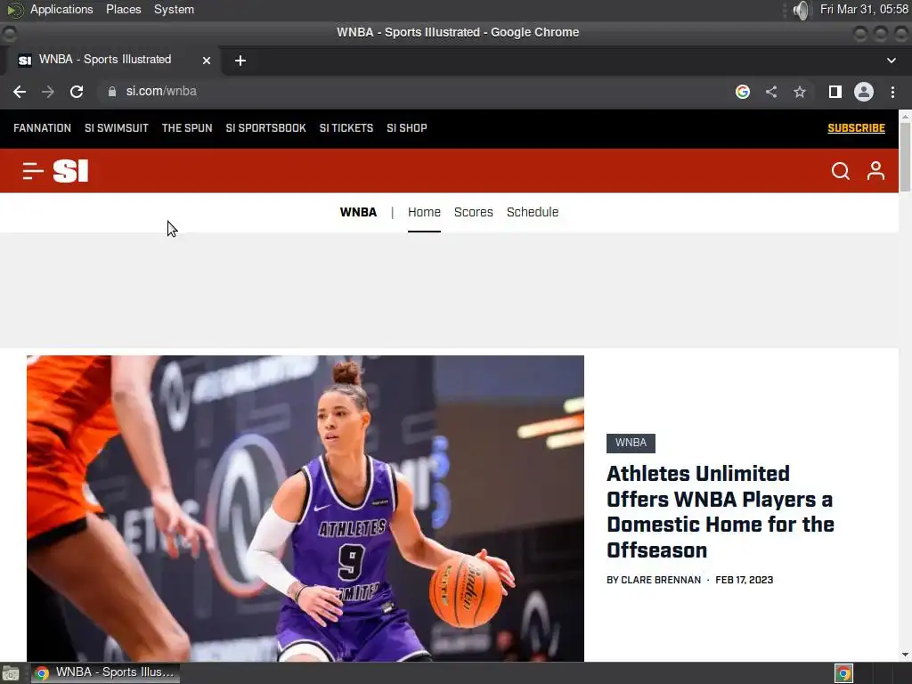
Task: Open the SI site search
Action: tap(841, 171)
